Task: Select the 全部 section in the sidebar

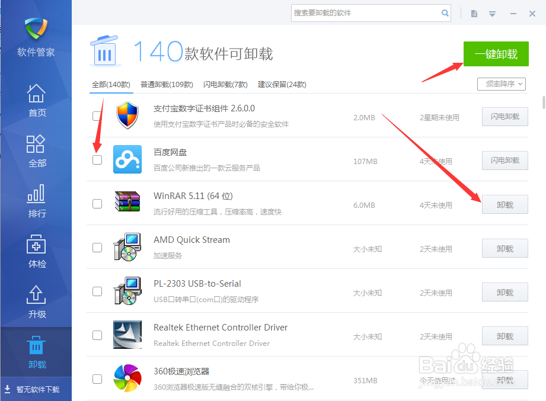Action: click(x=36, y=150)
